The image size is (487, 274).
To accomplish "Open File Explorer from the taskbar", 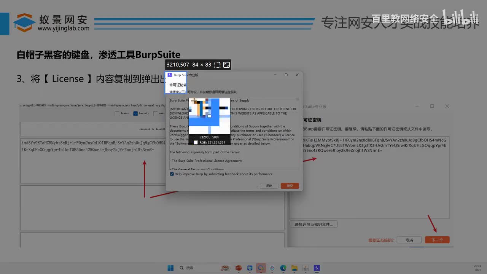I will 294,268.
